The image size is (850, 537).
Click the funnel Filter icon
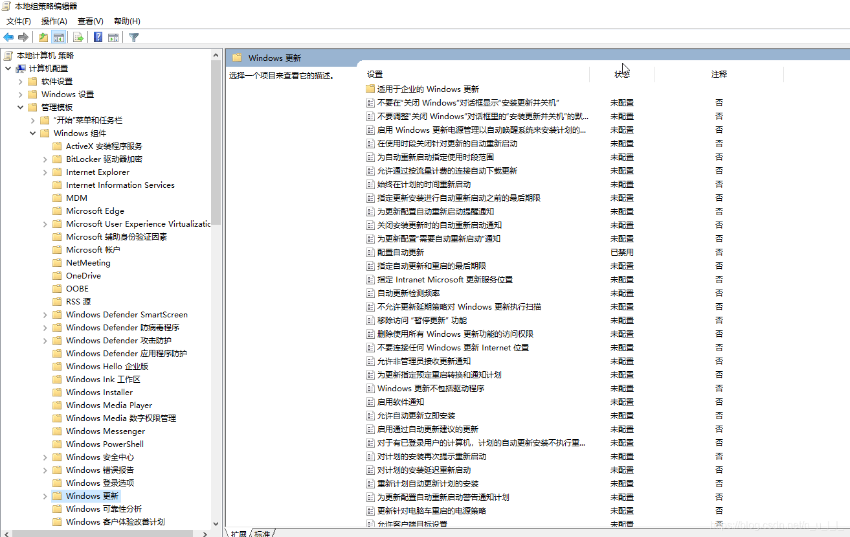(133, 38)
